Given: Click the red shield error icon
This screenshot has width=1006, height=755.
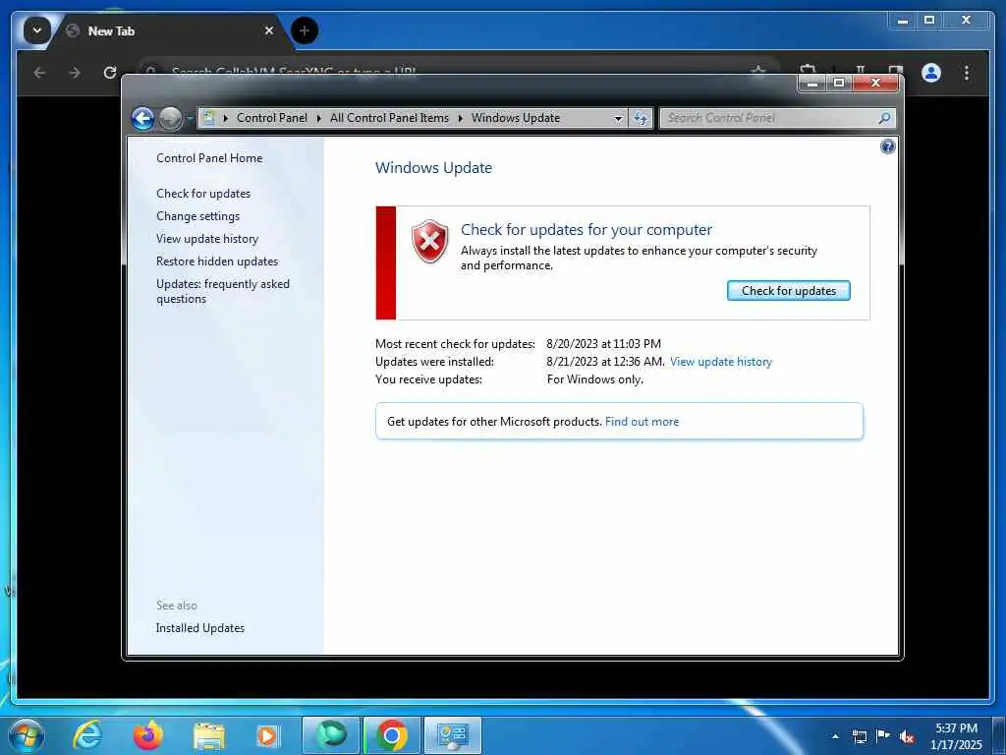Looking at the screenshot, I should coord(430,242).
